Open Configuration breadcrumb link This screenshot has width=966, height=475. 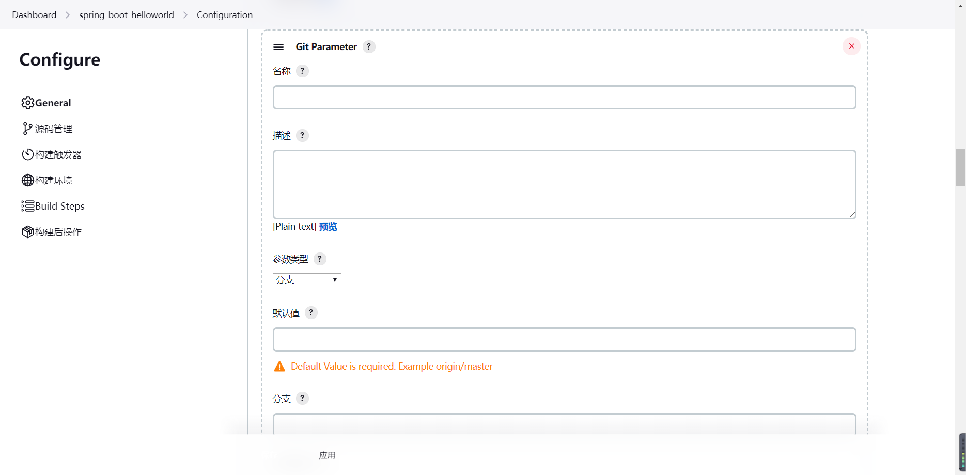[x=225, y=15]
